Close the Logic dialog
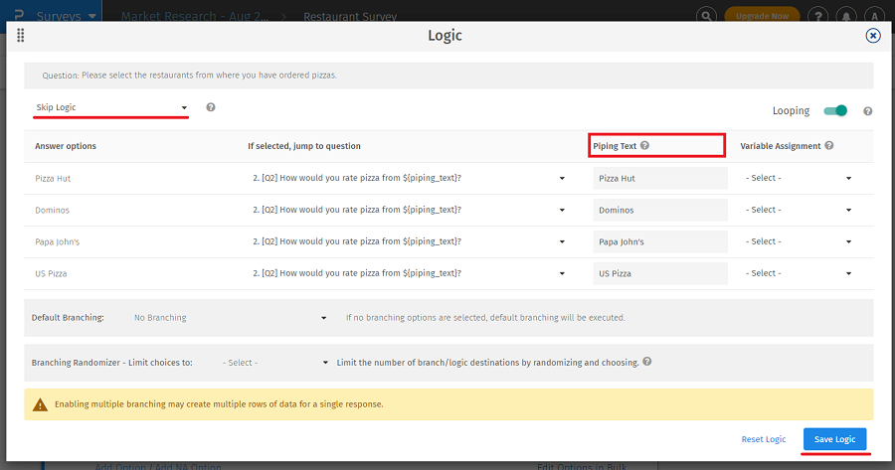The image size is (895, 470). 873,36
